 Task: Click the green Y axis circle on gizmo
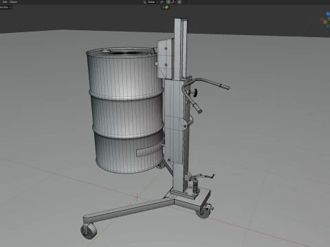pyautogui.click(x=325, y=22)
